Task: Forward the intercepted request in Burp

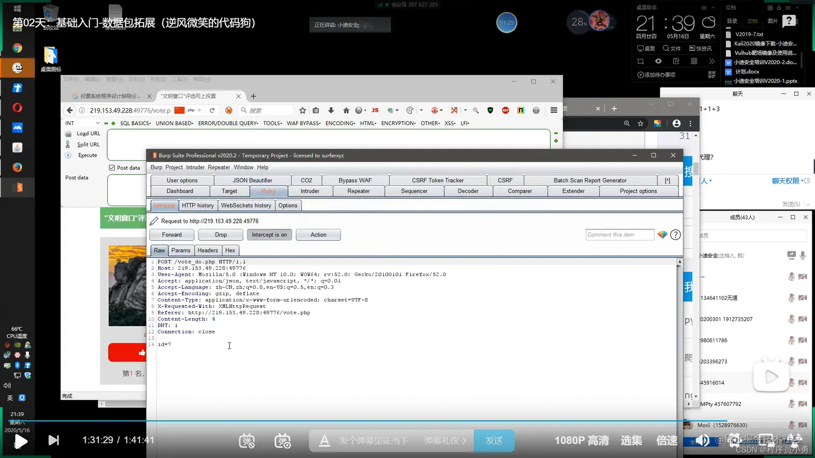Action: click(x=171, y=235)
